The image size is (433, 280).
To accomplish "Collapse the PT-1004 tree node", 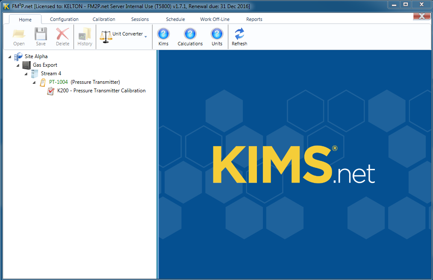I will (34, 83).
